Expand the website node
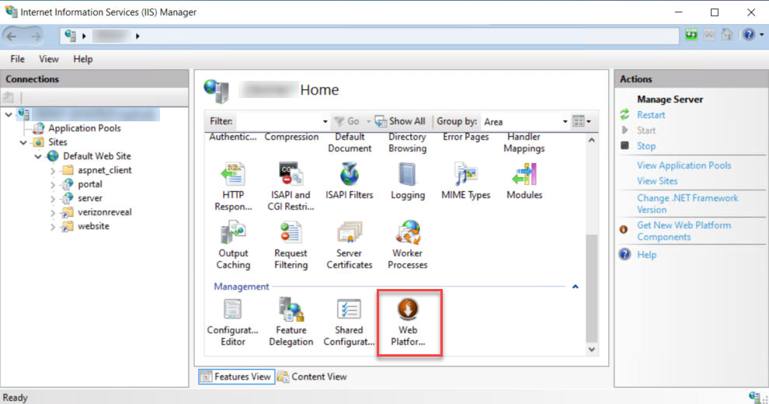The image size is (769, 404). pyautogui.click(x=53, y=227)
